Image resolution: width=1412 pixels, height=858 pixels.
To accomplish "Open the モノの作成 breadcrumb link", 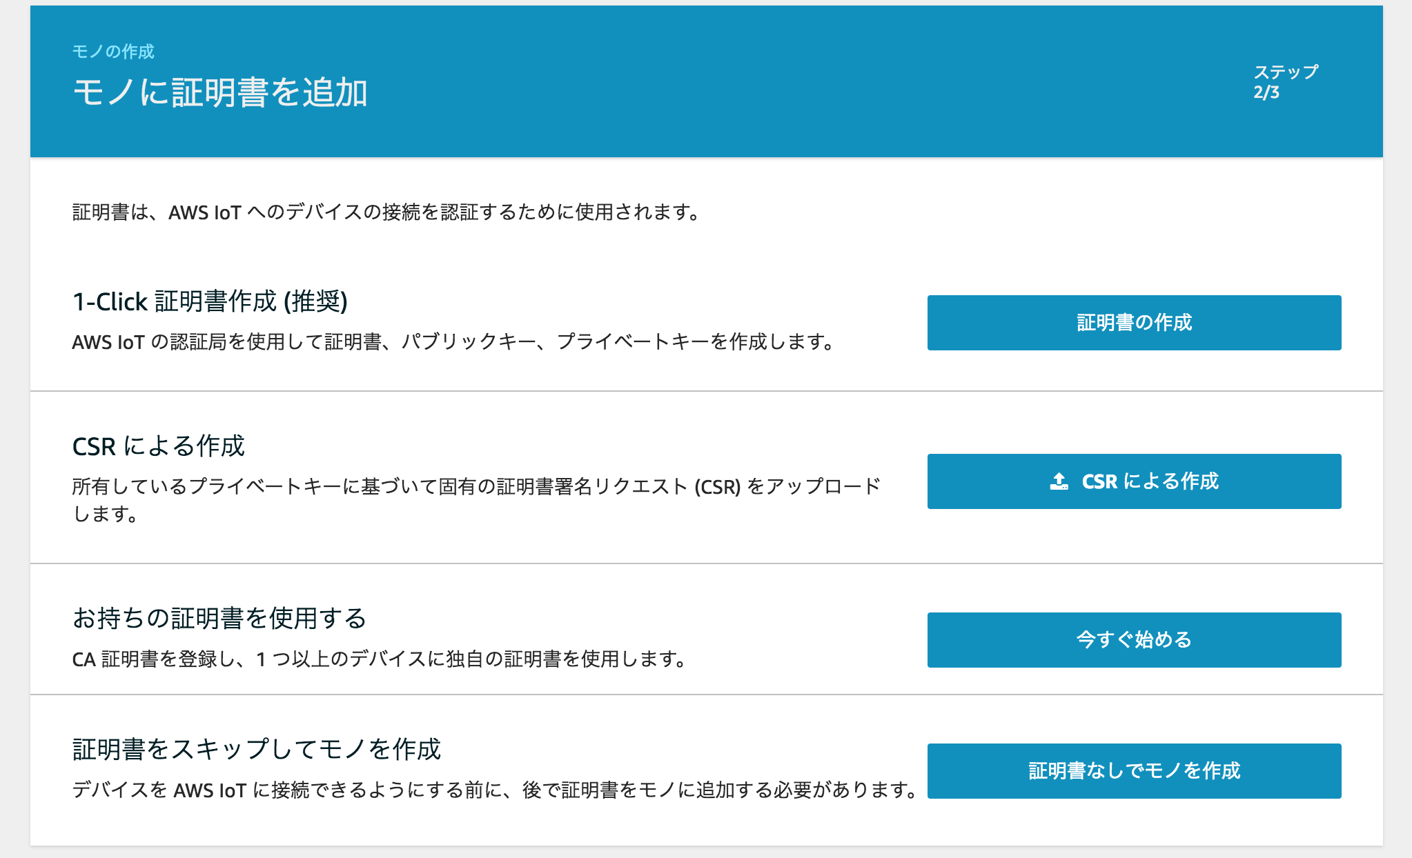I will tap(113, 52).
